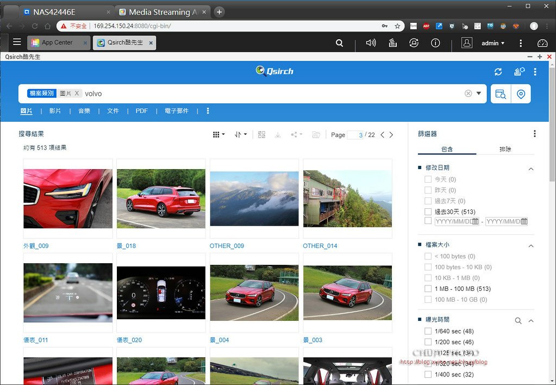The height and width of the screenshot is (385, 556).
Task: Collapse the 檔案大小 filter section
Action: tap(531, 246)
